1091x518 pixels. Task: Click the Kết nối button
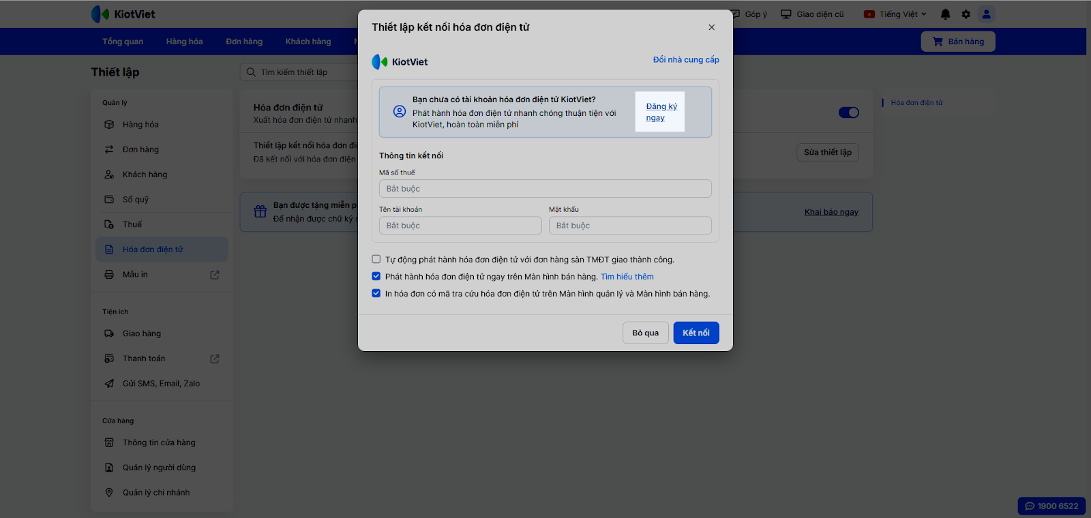coord(696,333)
